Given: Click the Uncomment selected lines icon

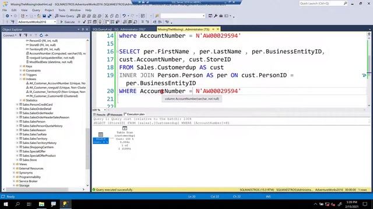Looking at the screenshot, I should (147, 22).
